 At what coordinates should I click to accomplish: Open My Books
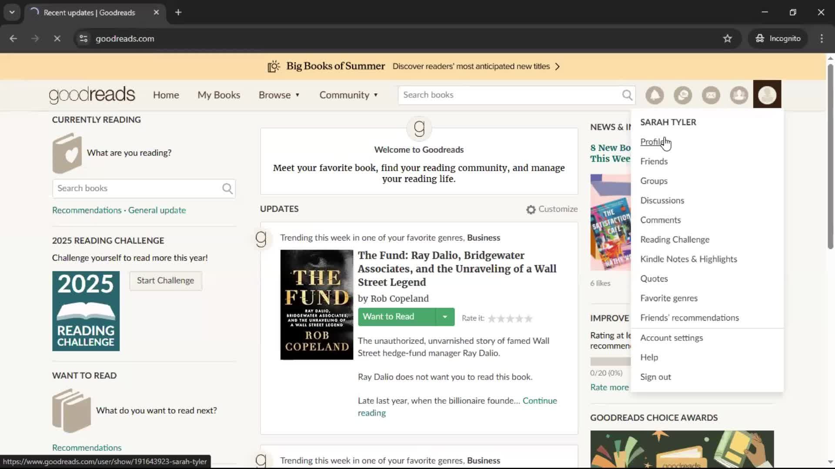(219, 95)
